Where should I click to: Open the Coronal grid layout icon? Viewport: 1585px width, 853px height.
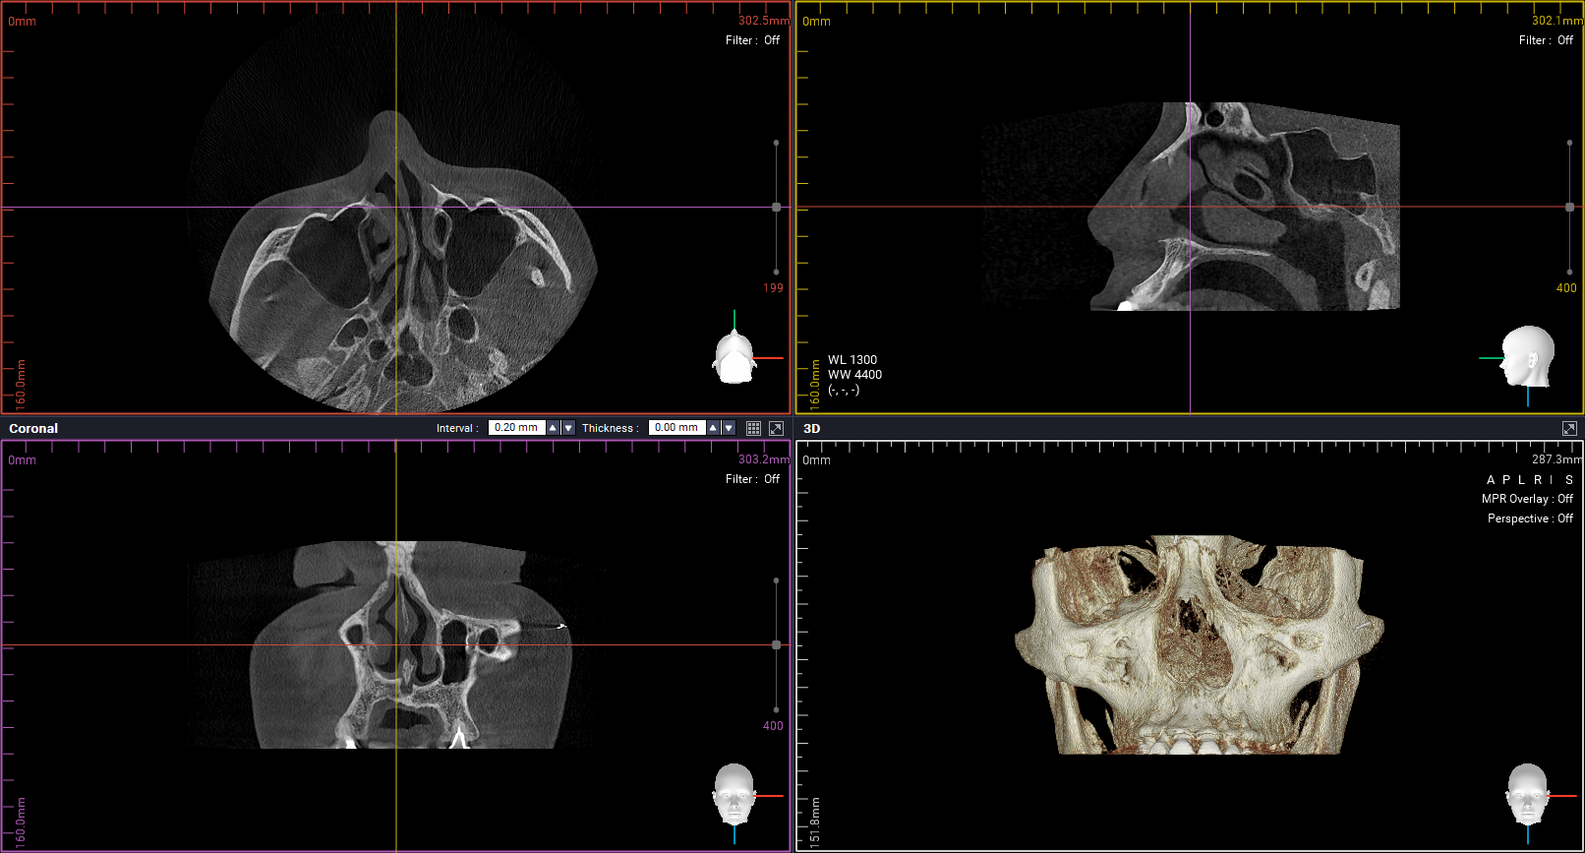tap(753, 428)
